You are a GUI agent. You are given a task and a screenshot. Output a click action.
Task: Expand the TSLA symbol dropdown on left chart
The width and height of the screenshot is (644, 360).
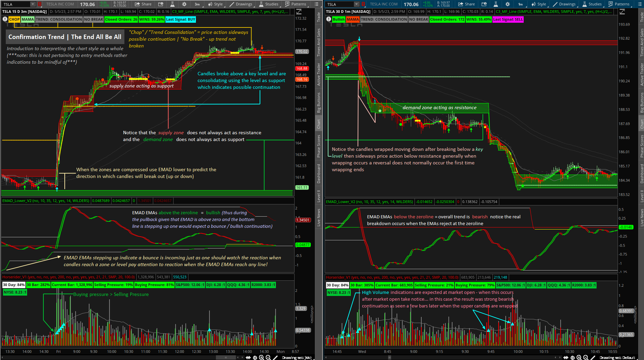[x=33, y=4]
